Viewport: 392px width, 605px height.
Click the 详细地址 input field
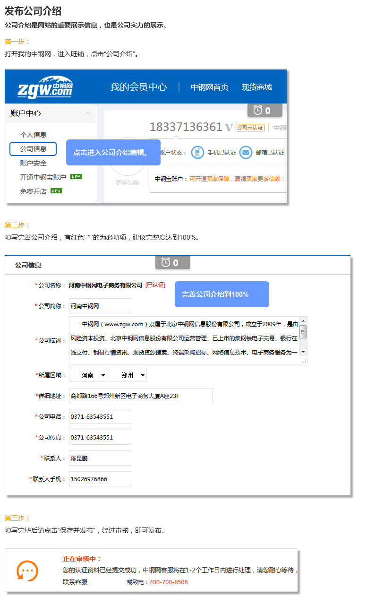(141, 396)
